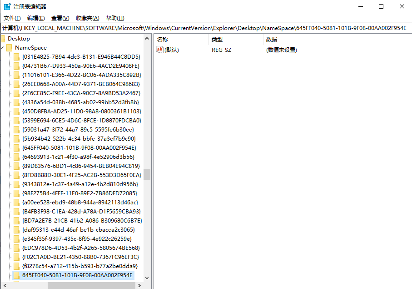Collapse the NameSpace tree node
The image size is (412, 289).
(2, 48)
